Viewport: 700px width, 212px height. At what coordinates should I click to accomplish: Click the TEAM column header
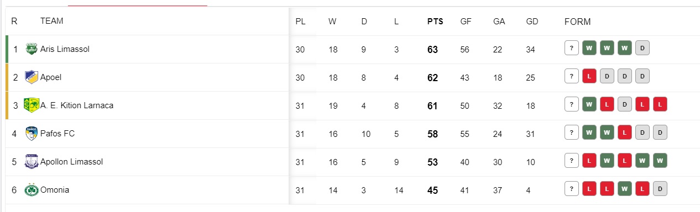point(52,21)
